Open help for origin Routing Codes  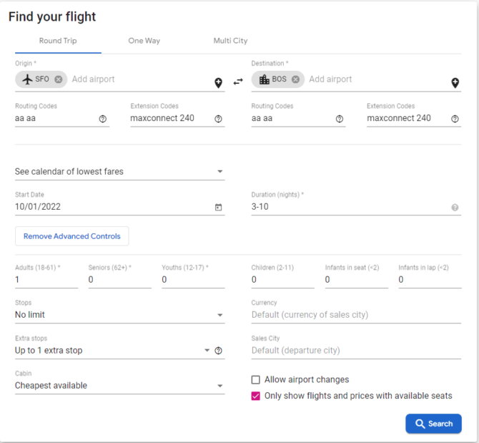[103, 119]
